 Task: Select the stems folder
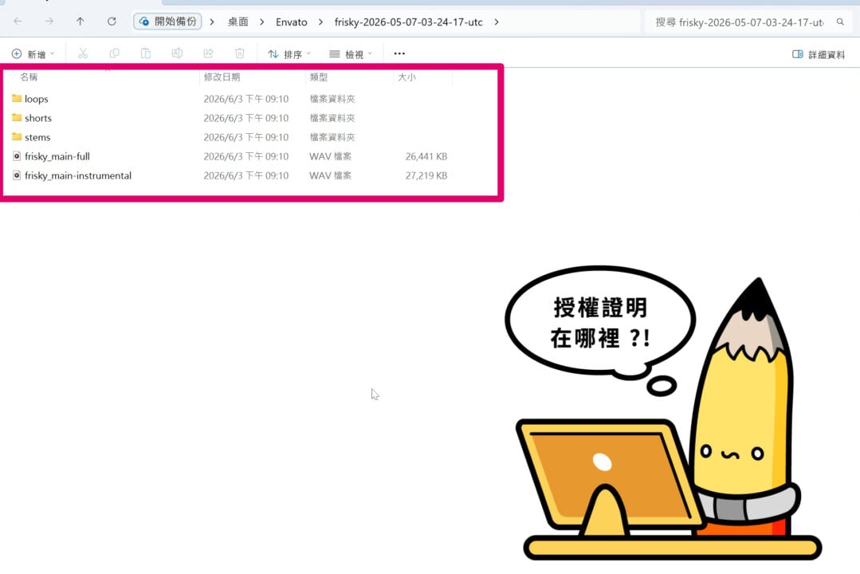(37, 137)
